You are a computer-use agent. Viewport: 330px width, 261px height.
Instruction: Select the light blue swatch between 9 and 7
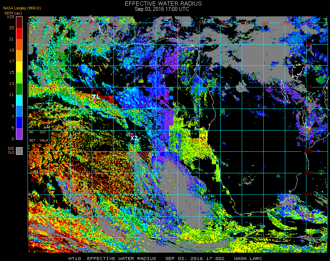[x=19, y=111]
